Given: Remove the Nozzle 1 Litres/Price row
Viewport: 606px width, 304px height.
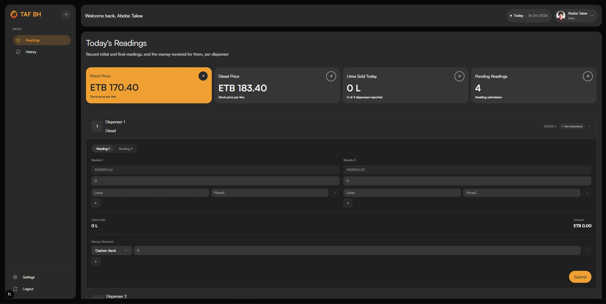Looking at the screenshot, I should pos(335,193).
